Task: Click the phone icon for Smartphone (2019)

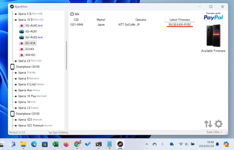Action: pos(12,67)
